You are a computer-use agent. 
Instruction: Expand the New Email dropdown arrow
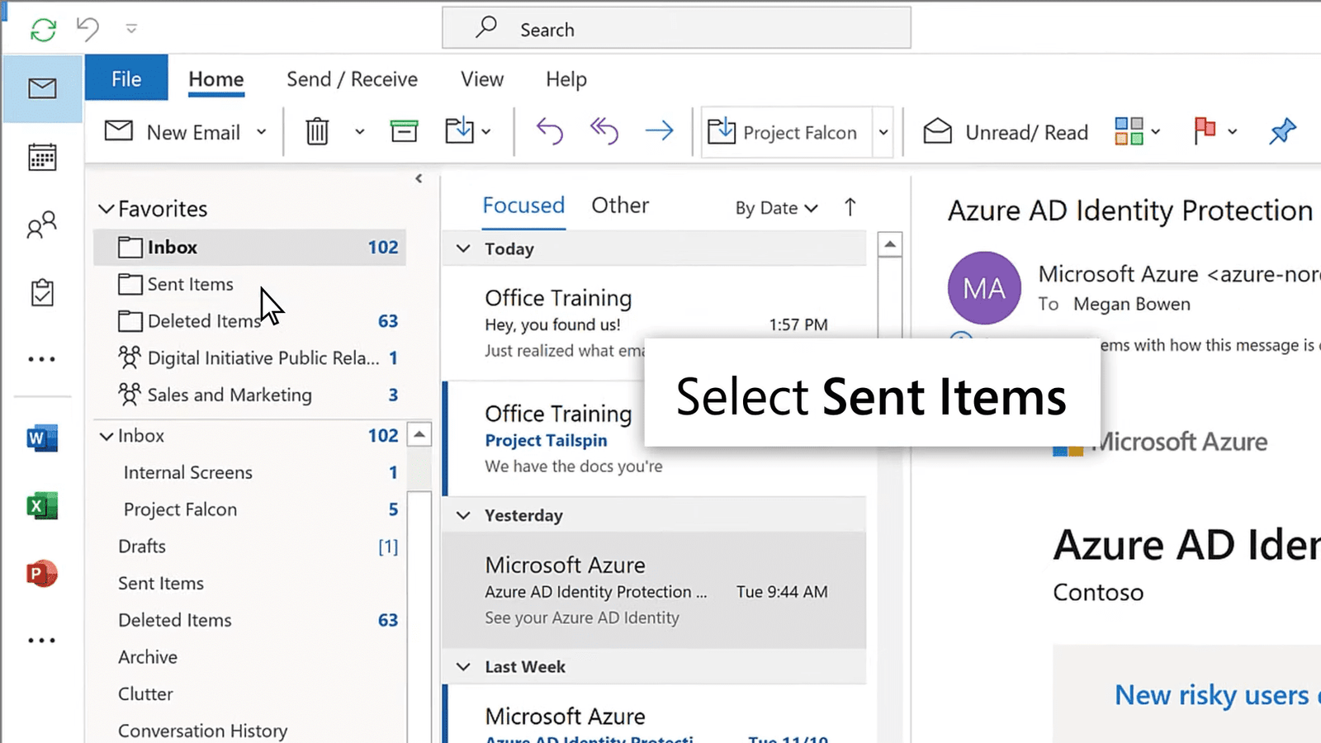coord(262,132)
